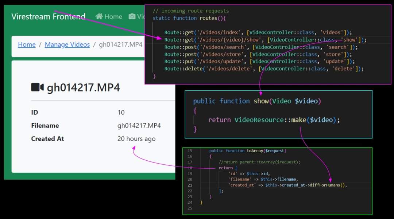Click the gh014217.MP4 heading

pyautogui.click(x=84, y=87)
